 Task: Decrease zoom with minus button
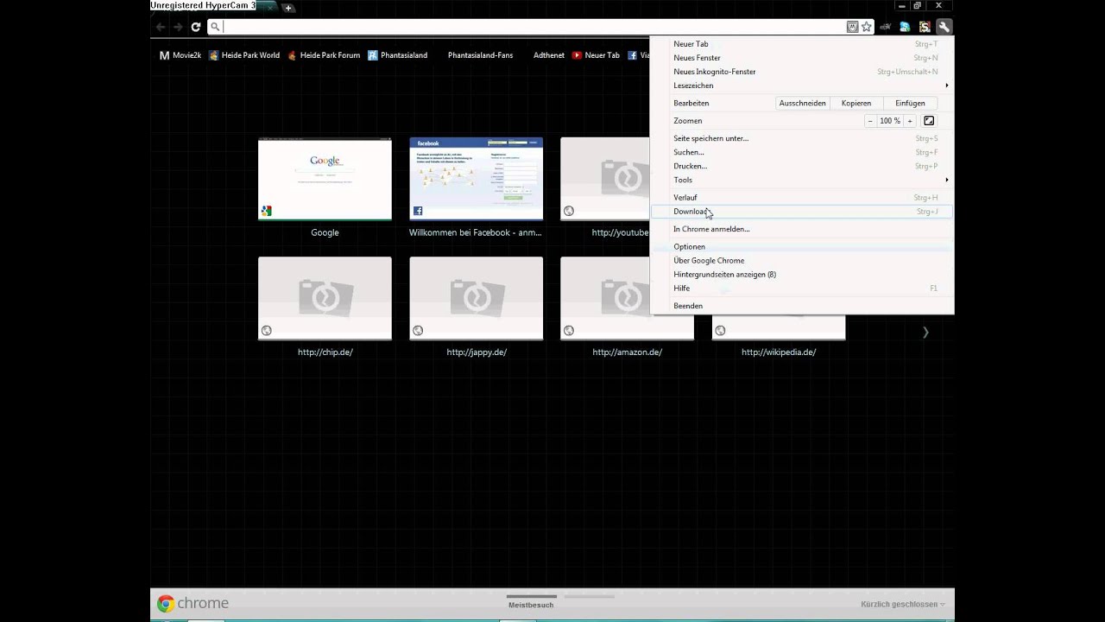(x=870, y=121)
